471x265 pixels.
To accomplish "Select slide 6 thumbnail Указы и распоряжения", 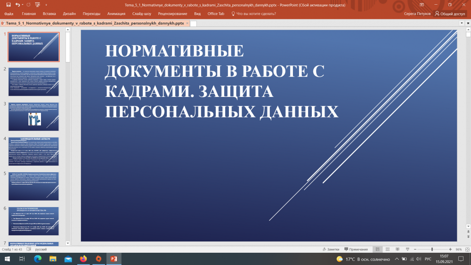I will pyautogui.click(x=33, y=221).
